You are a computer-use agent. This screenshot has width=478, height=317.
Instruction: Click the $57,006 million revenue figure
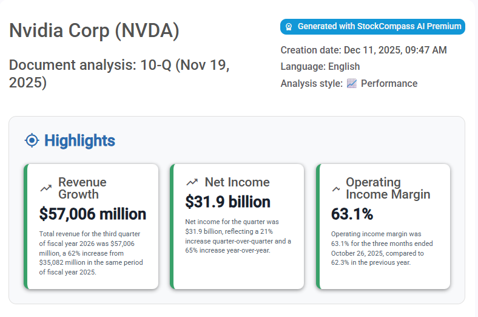coord(92,214)
